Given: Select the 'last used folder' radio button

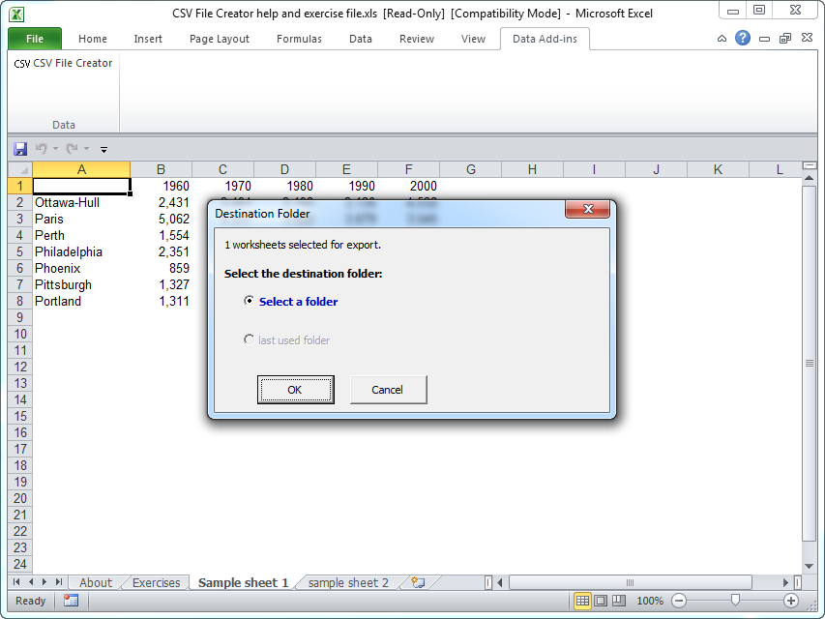Looking at the screenshot, I should (x=249, y=339).
